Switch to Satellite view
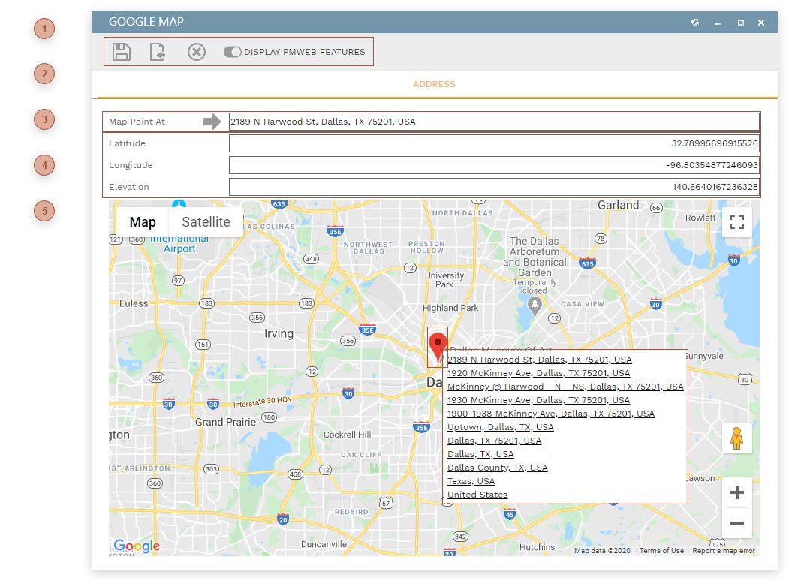 (x=206, y=221)
